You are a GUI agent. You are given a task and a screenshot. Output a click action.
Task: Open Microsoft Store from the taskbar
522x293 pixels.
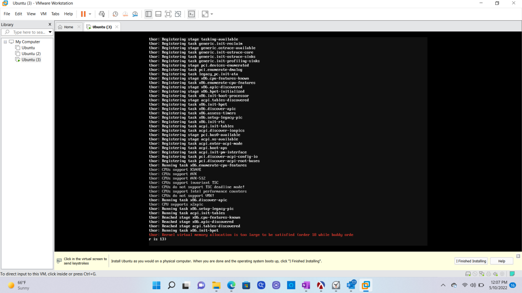(246, 285)
